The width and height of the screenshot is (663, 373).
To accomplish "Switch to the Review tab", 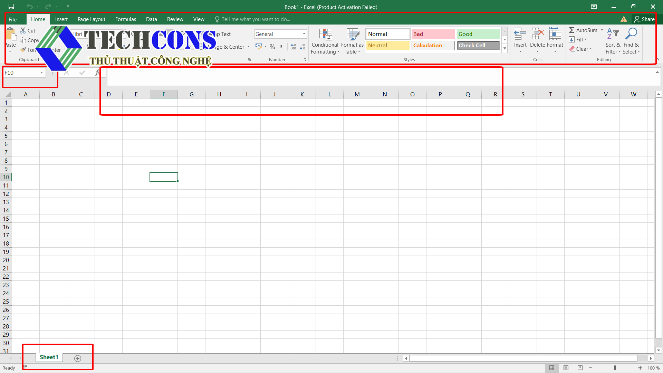I will click(175, 19).
